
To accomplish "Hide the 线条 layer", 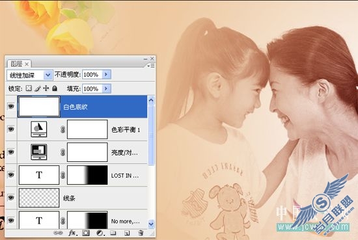I will click(10, 198).
